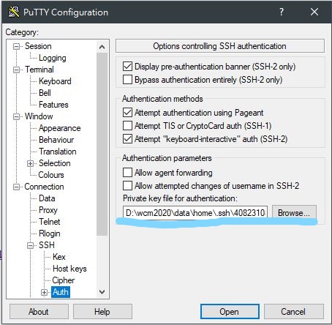Toggle keyboard-interactive auth checkbox
Screen dimensions: 332x325
pyautogui.click(x=127, y=139)
